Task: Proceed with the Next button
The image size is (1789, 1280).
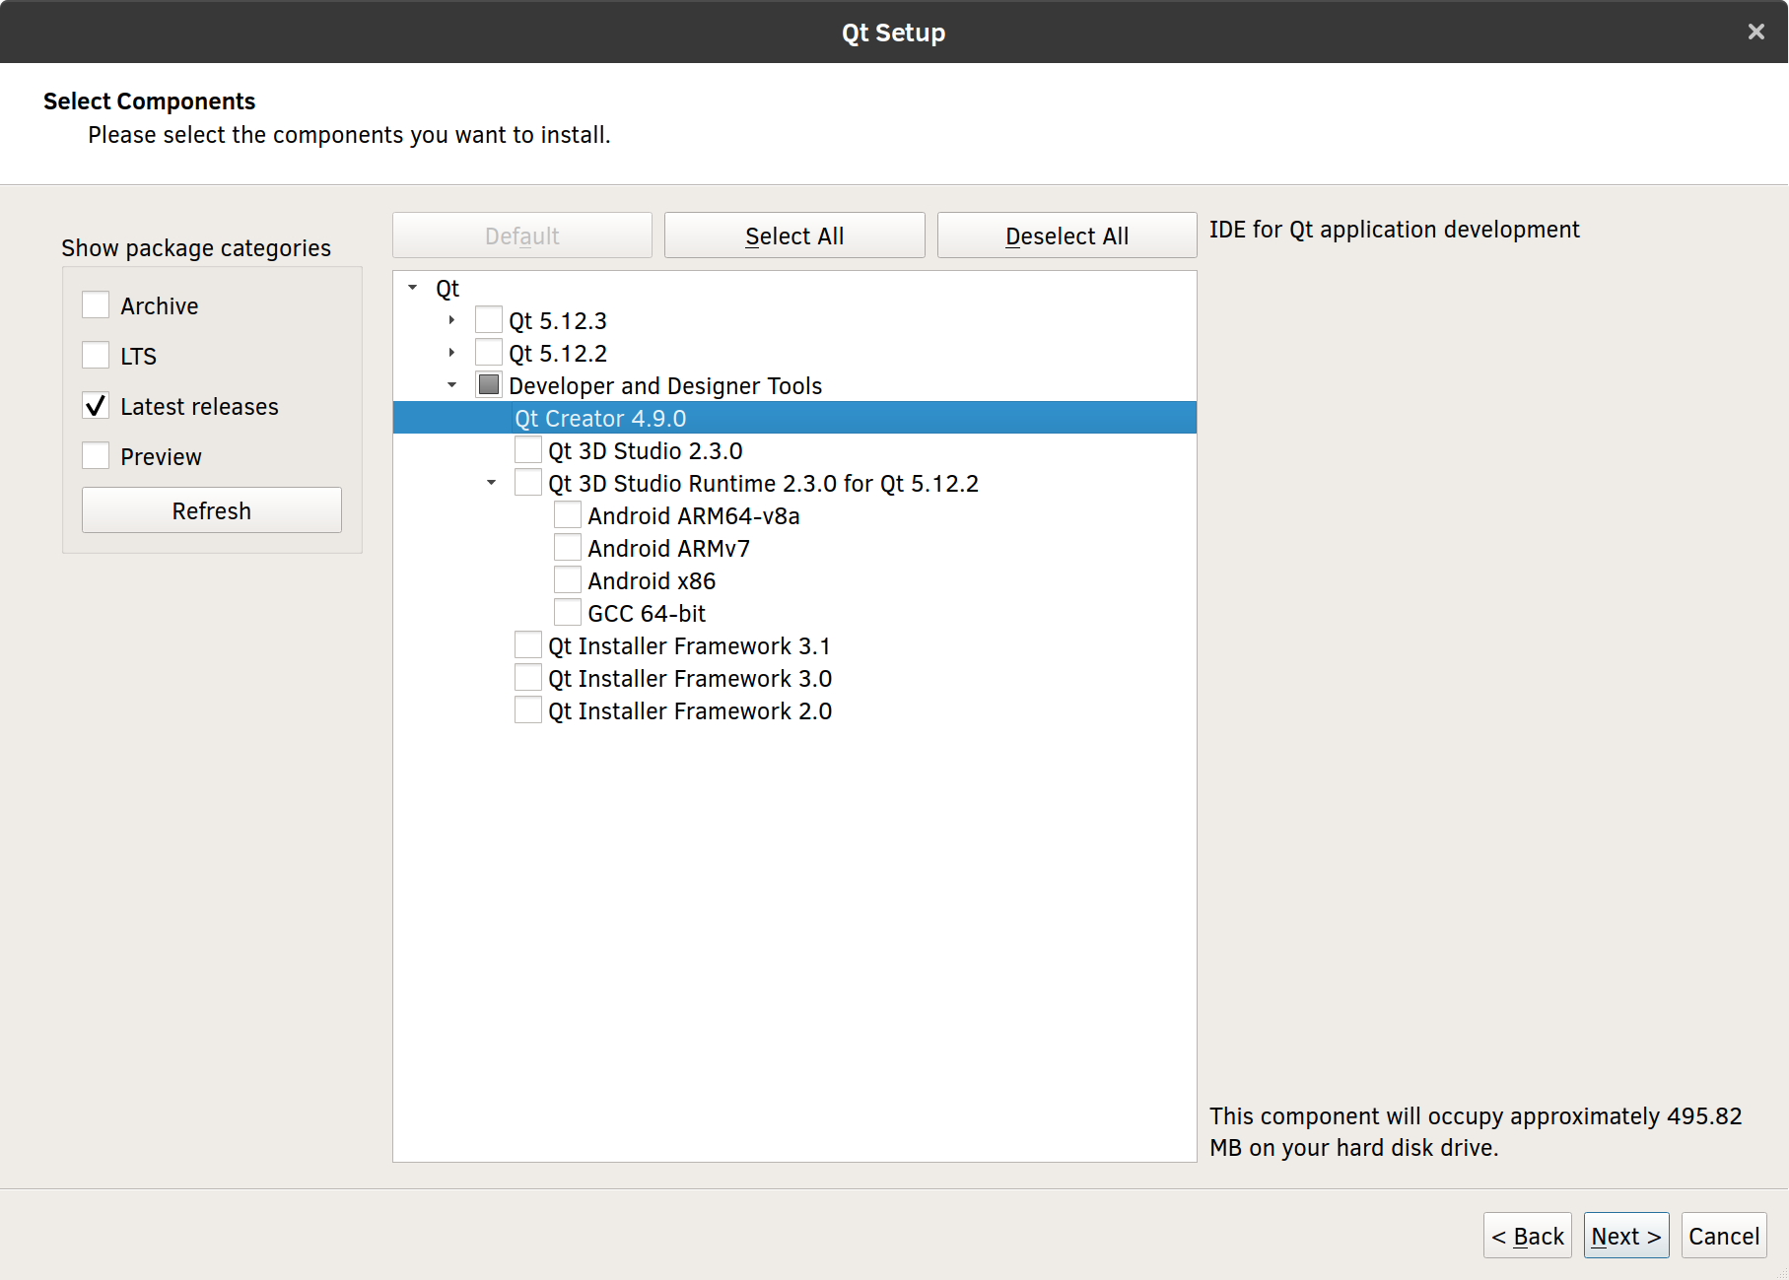Action: coord(1624,1235)
